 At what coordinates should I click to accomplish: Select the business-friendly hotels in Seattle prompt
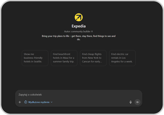[35, 58]
